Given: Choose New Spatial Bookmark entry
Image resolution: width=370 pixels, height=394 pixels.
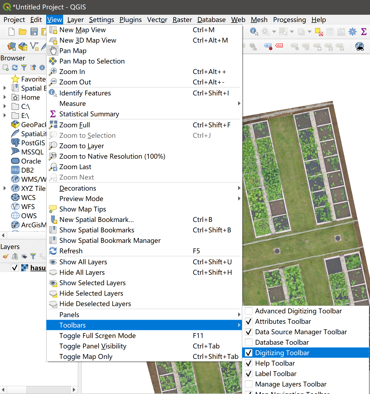Looking at the screenshot, I should (x=144, y=220).
